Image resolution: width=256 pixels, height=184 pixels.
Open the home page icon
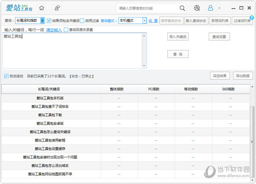coord(42,8)
